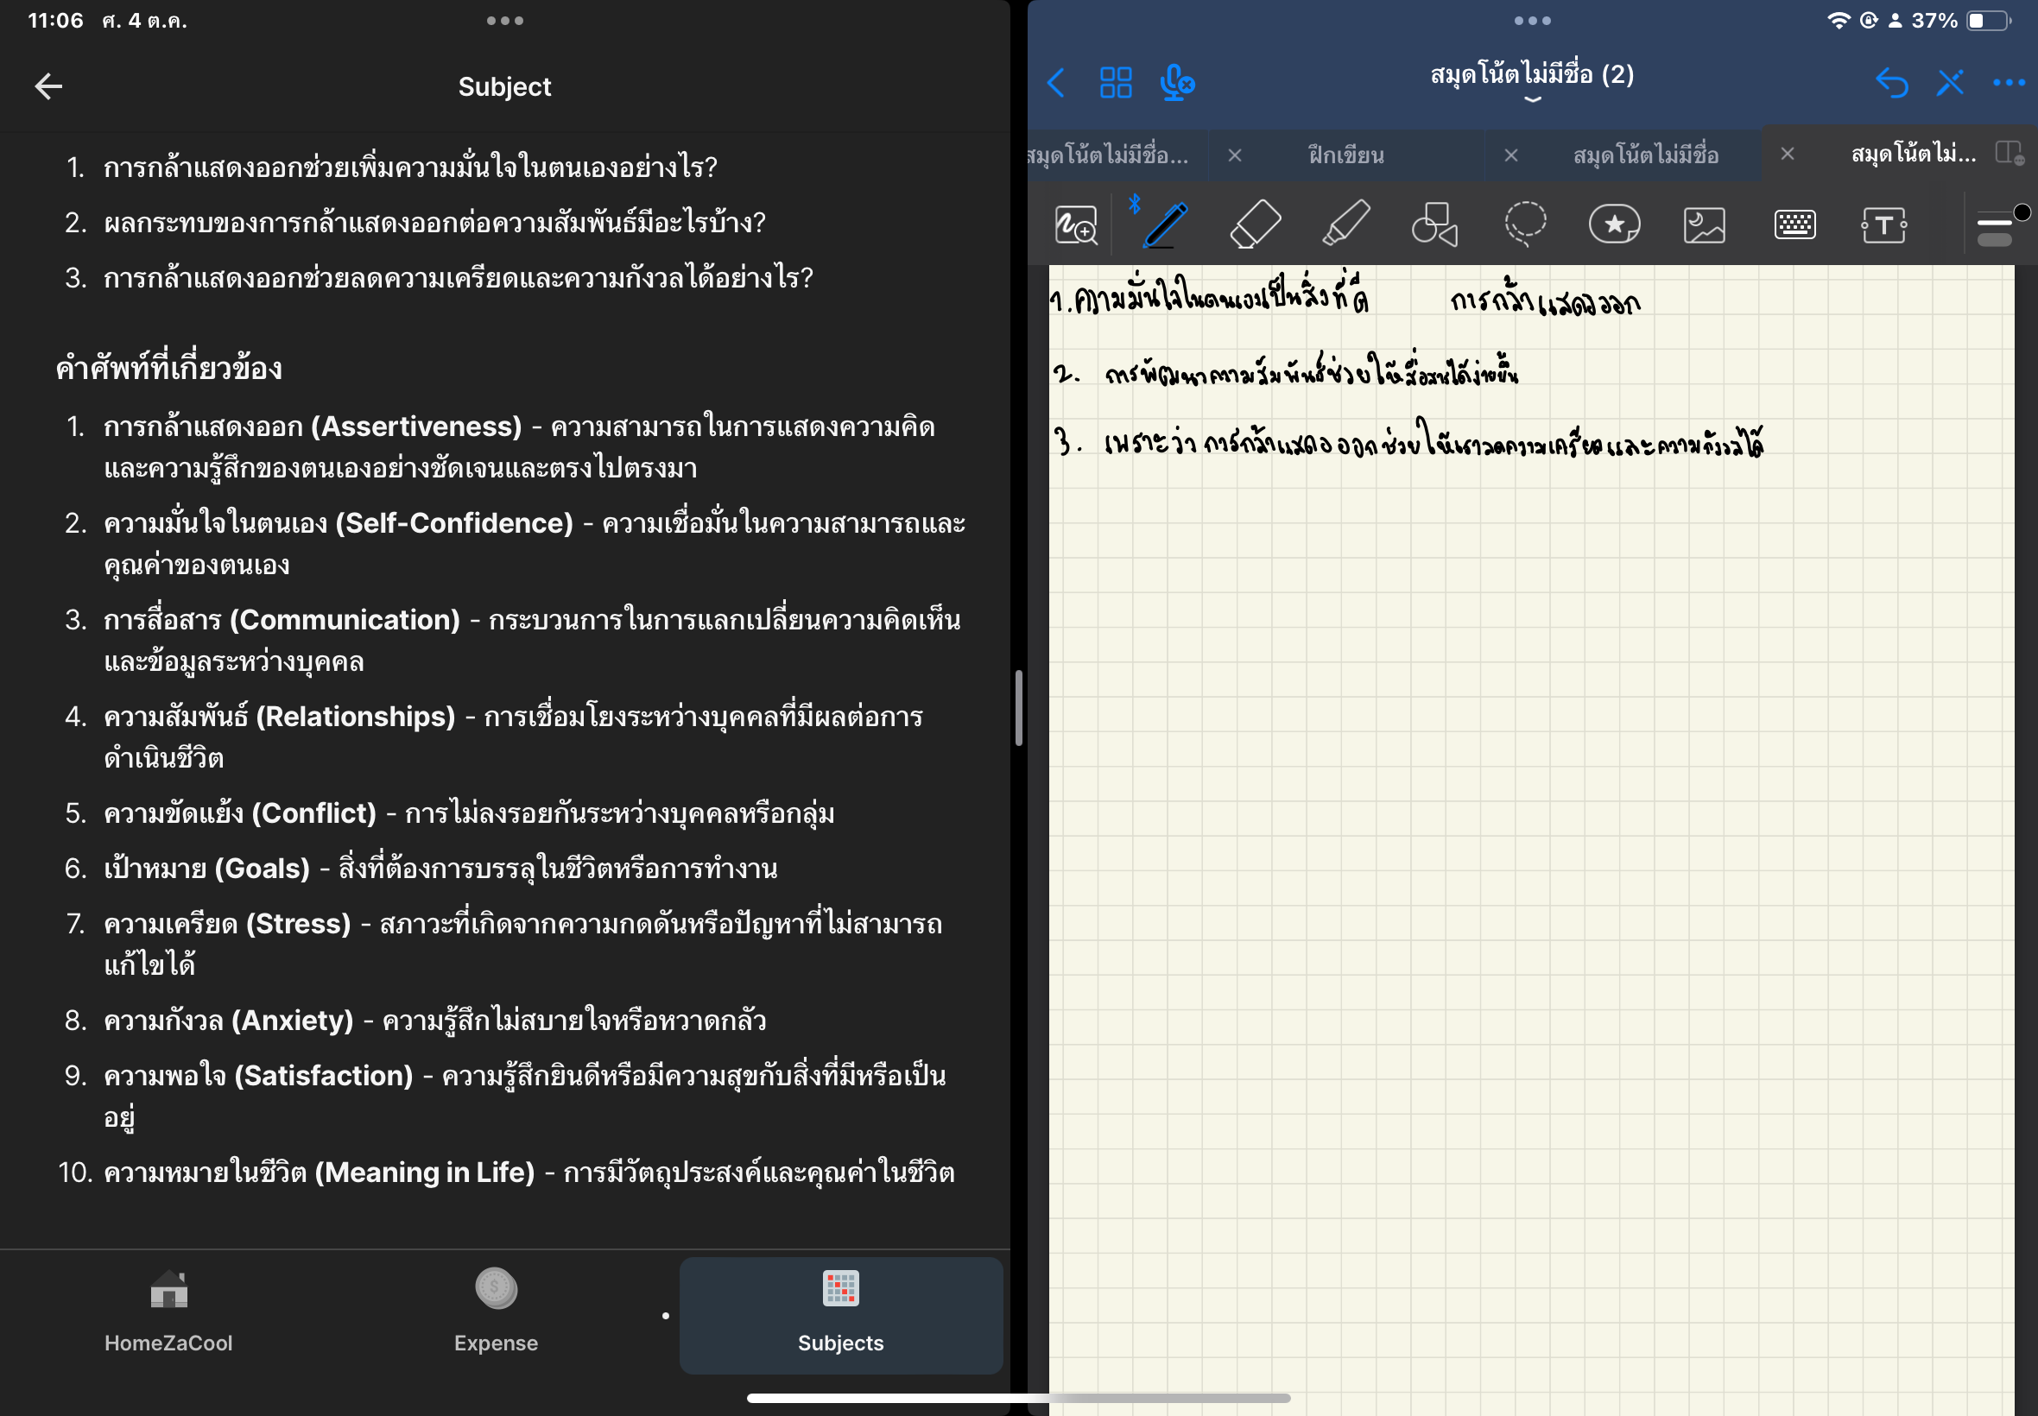Viewport: 2038px width, 1416px height.
Task: Toggle read-only pencil mode icon
Action: pos(1950,84)
